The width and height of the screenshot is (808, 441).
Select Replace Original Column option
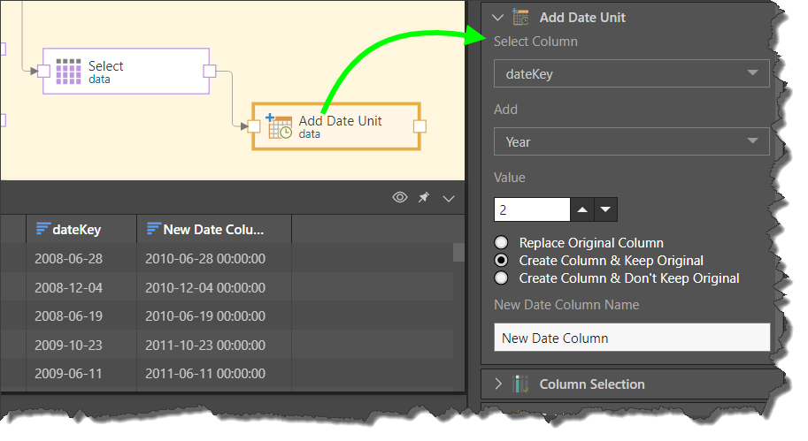(502, 243)
